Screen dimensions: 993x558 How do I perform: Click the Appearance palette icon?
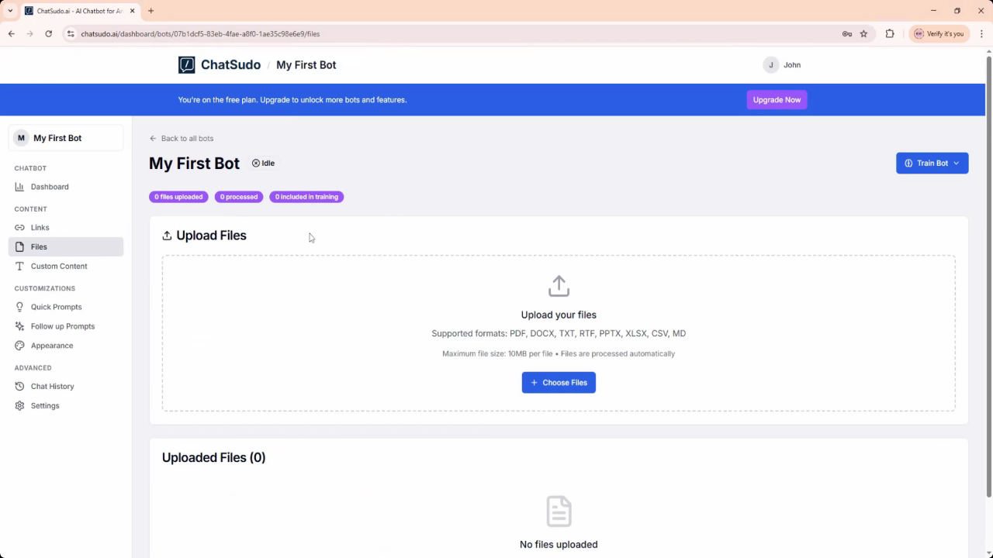pyautogui.click(x=19, y=346)
